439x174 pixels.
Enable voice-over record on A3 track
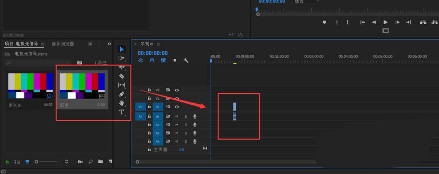pyautogui.click(x=194, y=133)
